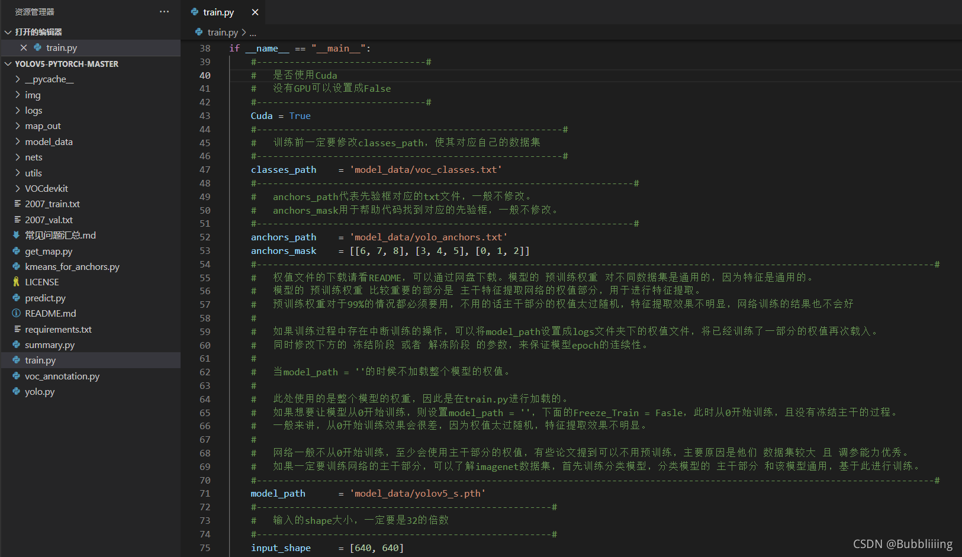The image size is (962, 557).
Task: Click the Python icon of predict.py
Action: click(x=17, y=298)
